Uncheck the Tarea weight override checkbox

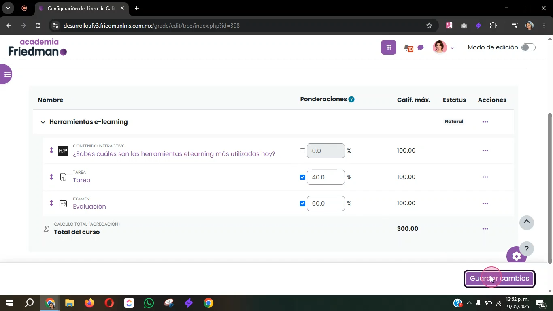click(x=302, y=177)
